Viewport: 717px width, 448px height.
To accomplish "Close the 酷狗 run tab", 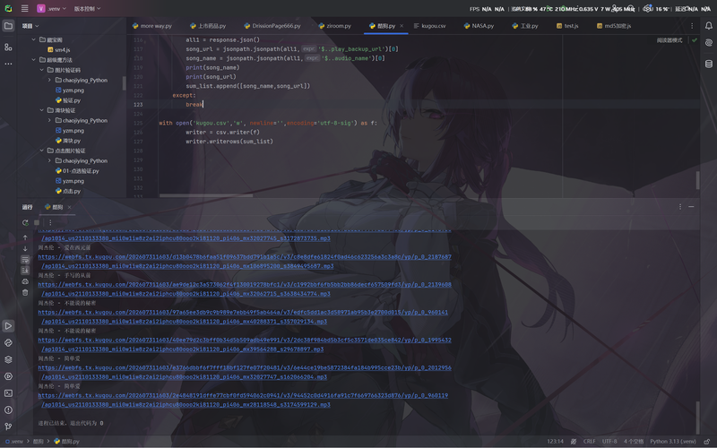I will 70,207.
